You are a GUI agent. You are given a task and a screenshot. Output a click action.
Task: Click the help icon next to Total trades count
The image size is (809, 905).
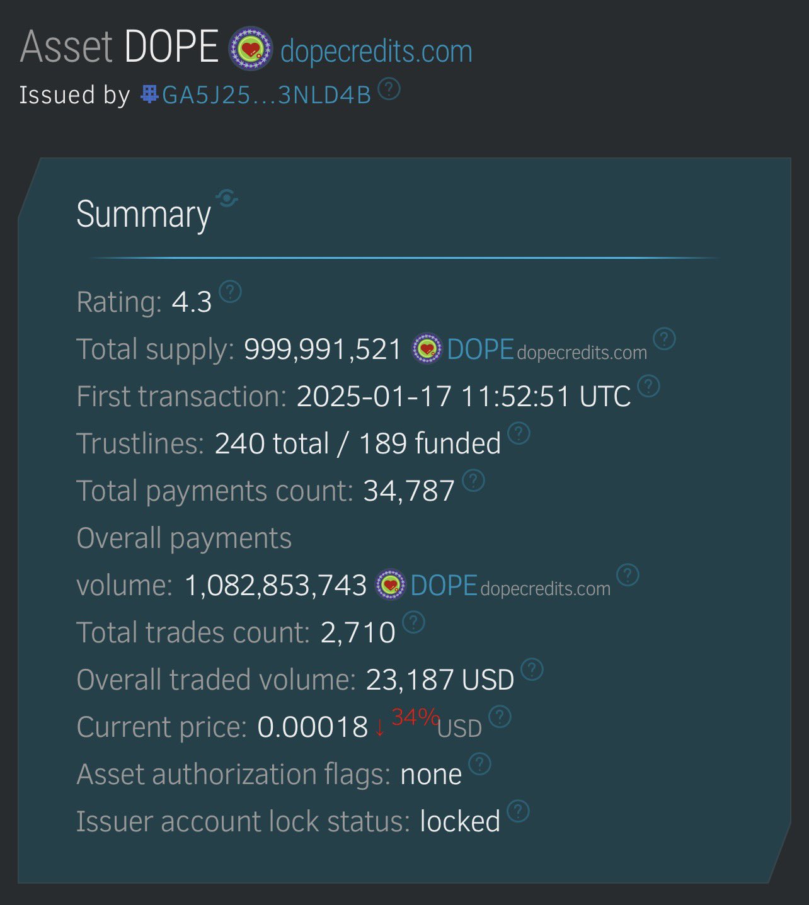(x=413, y=622)
